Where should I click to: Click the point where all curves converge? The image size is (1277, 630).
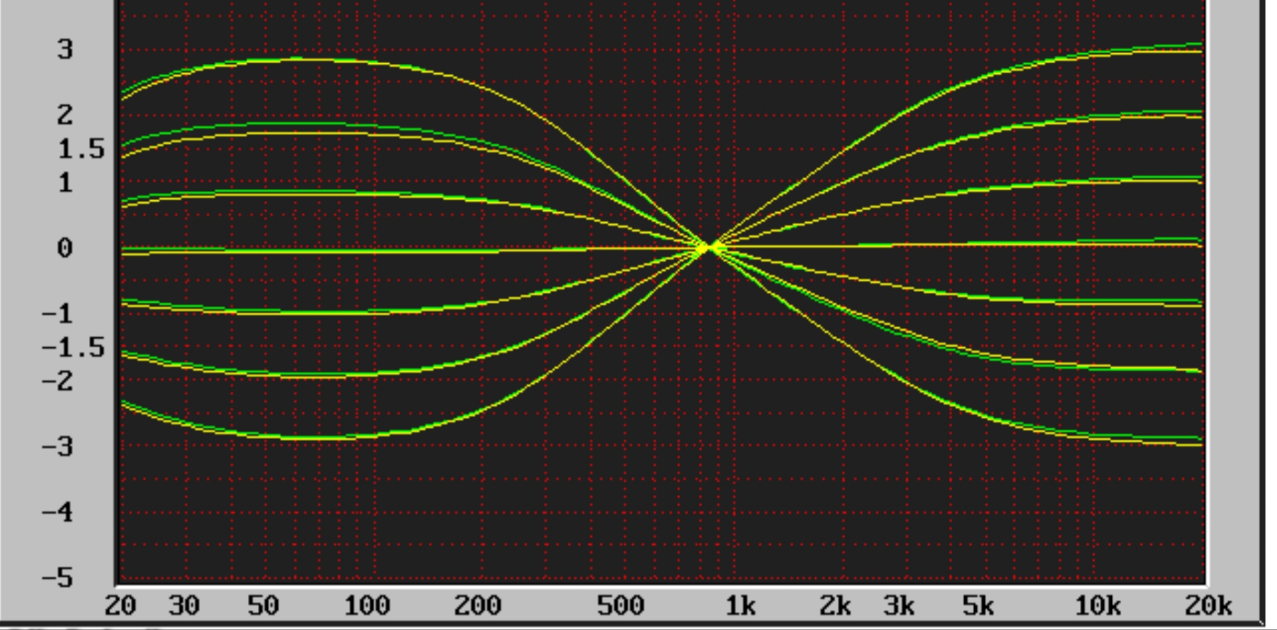[707, 248]
